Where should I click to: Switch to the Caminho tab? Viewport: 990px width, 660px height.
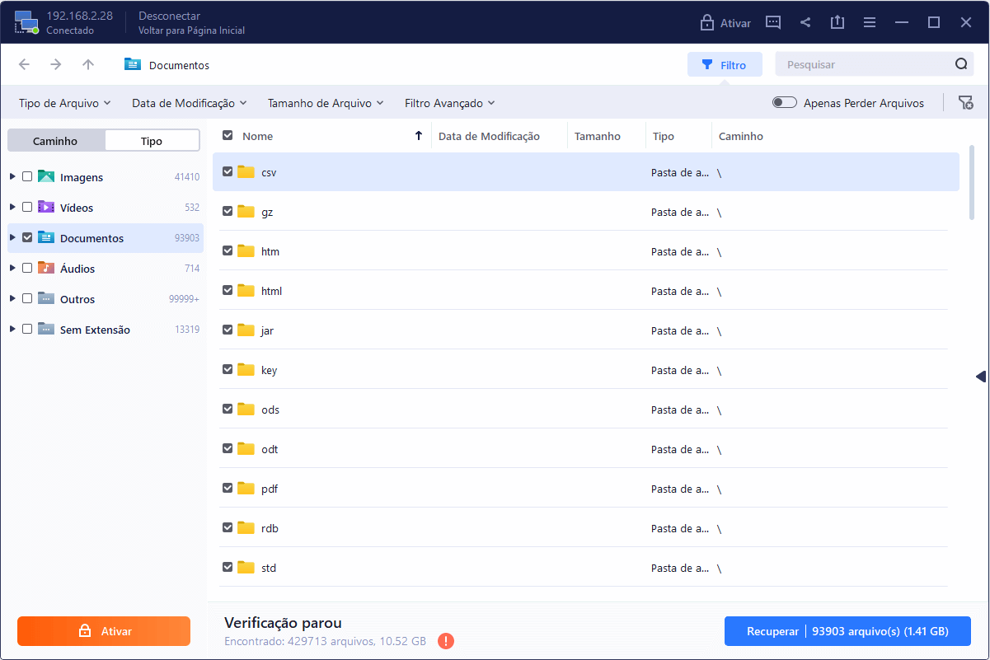56,141
